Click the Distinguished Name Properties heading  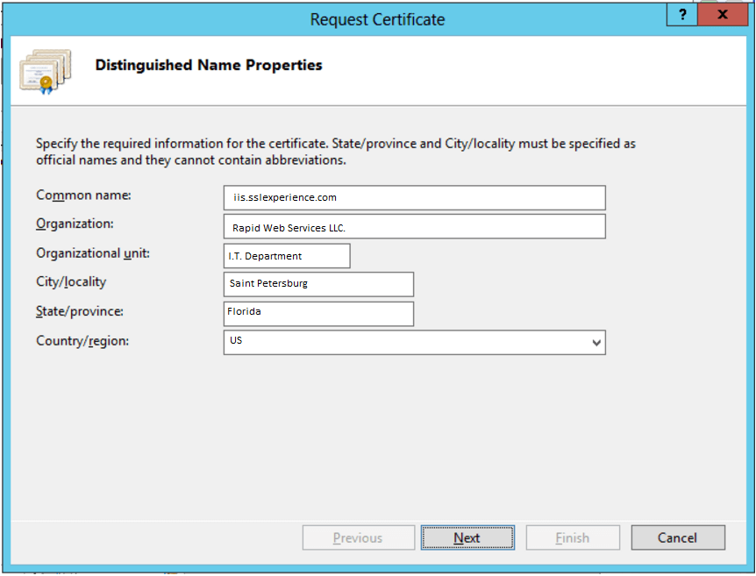209,65
